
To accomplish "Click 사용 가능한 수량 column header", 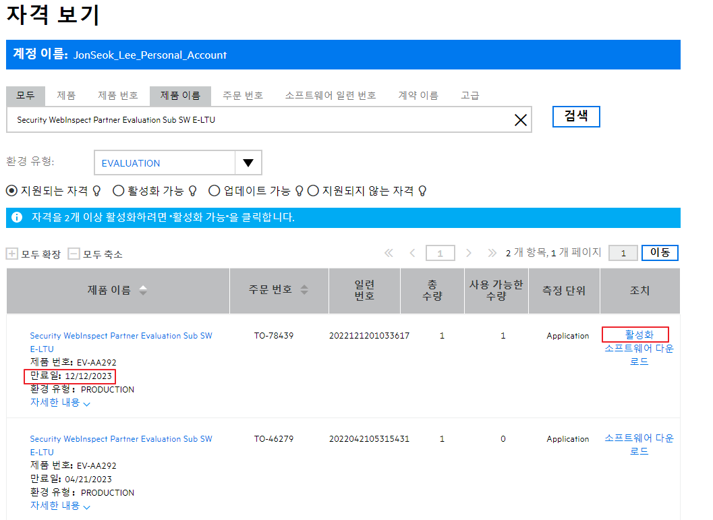I will (x=496, y=291).
